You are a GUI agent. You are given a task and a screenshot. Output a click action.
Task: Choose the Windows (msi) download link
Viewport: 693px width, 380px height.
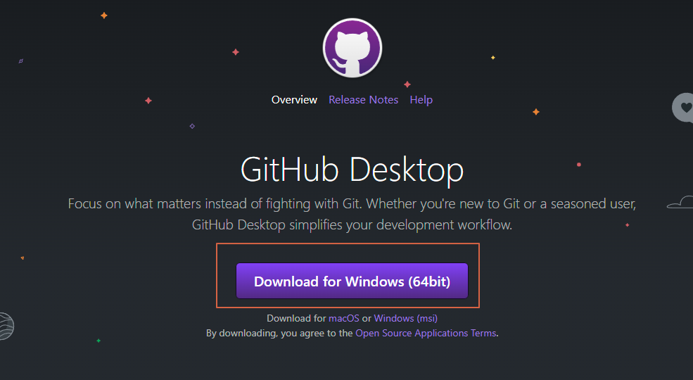(x=406, y=318)
